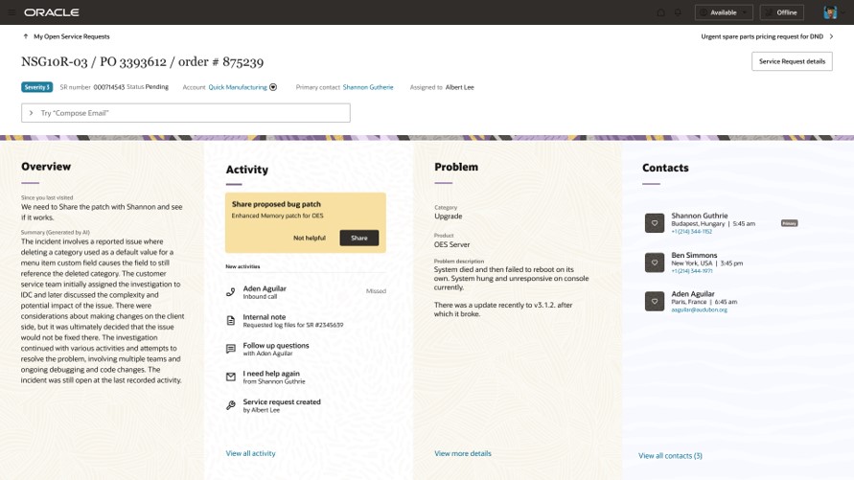The height and width of the screenshot is (480, 854).
Task: Open primary contact Shannon Gutherie link
Action: pos(368,87)
